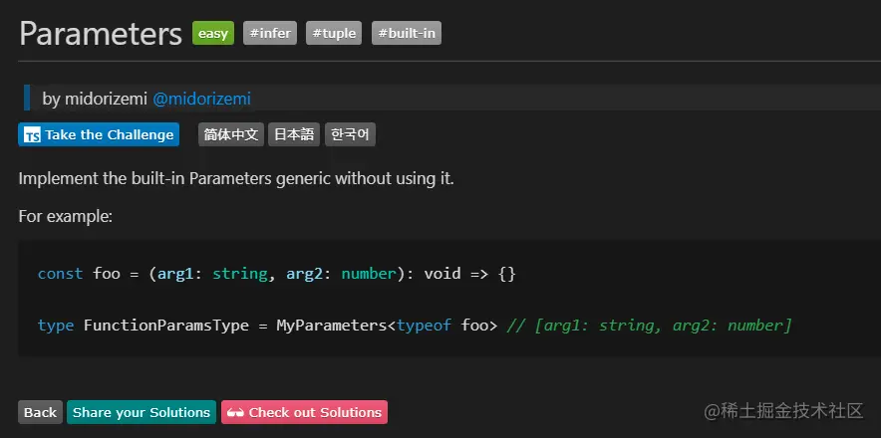Click the Parameters page heading

tap(101, 34)
